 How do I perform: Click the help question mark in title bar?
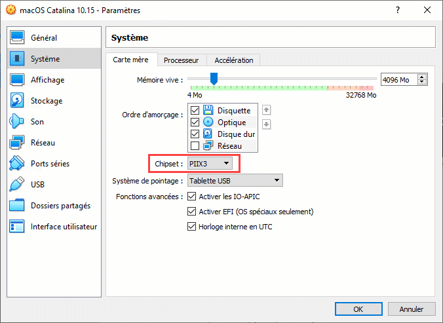[398, 10]
